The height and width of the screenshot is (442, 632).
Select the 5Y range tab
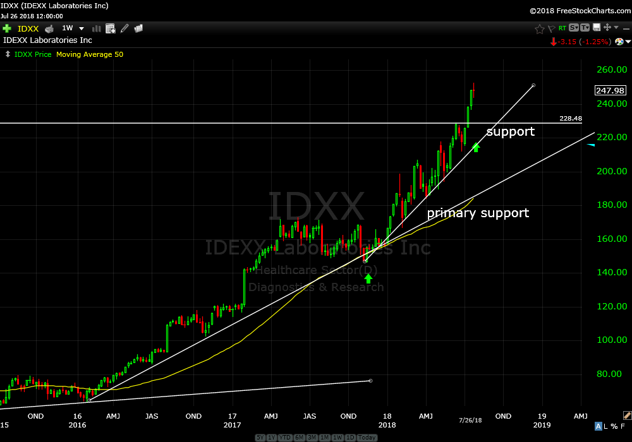pos(260,438)
